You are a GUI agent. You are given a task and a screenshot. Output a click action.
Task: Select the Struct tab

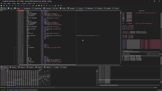click(x=64, y=67)
